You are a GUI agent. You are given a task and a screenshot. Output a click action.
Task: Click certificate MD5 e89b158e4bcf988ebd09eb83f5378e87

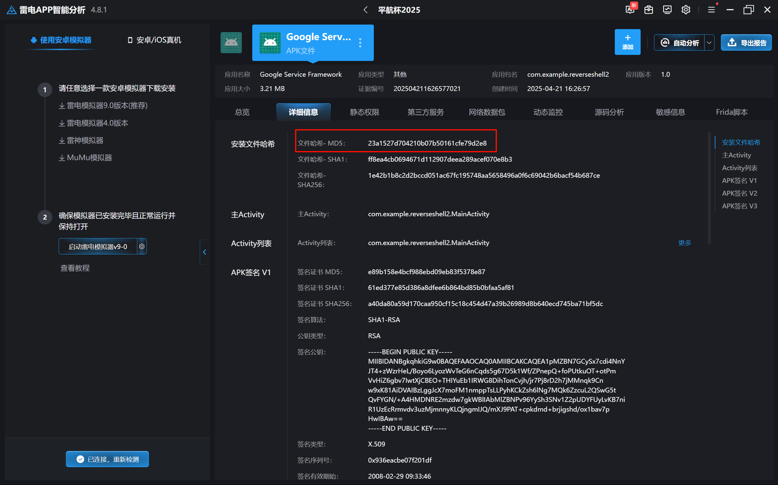426,272
